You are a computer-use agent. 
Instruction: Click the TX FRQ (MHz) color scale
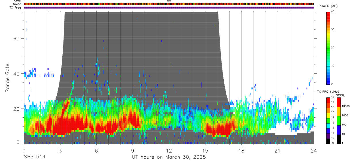(328, 120)
